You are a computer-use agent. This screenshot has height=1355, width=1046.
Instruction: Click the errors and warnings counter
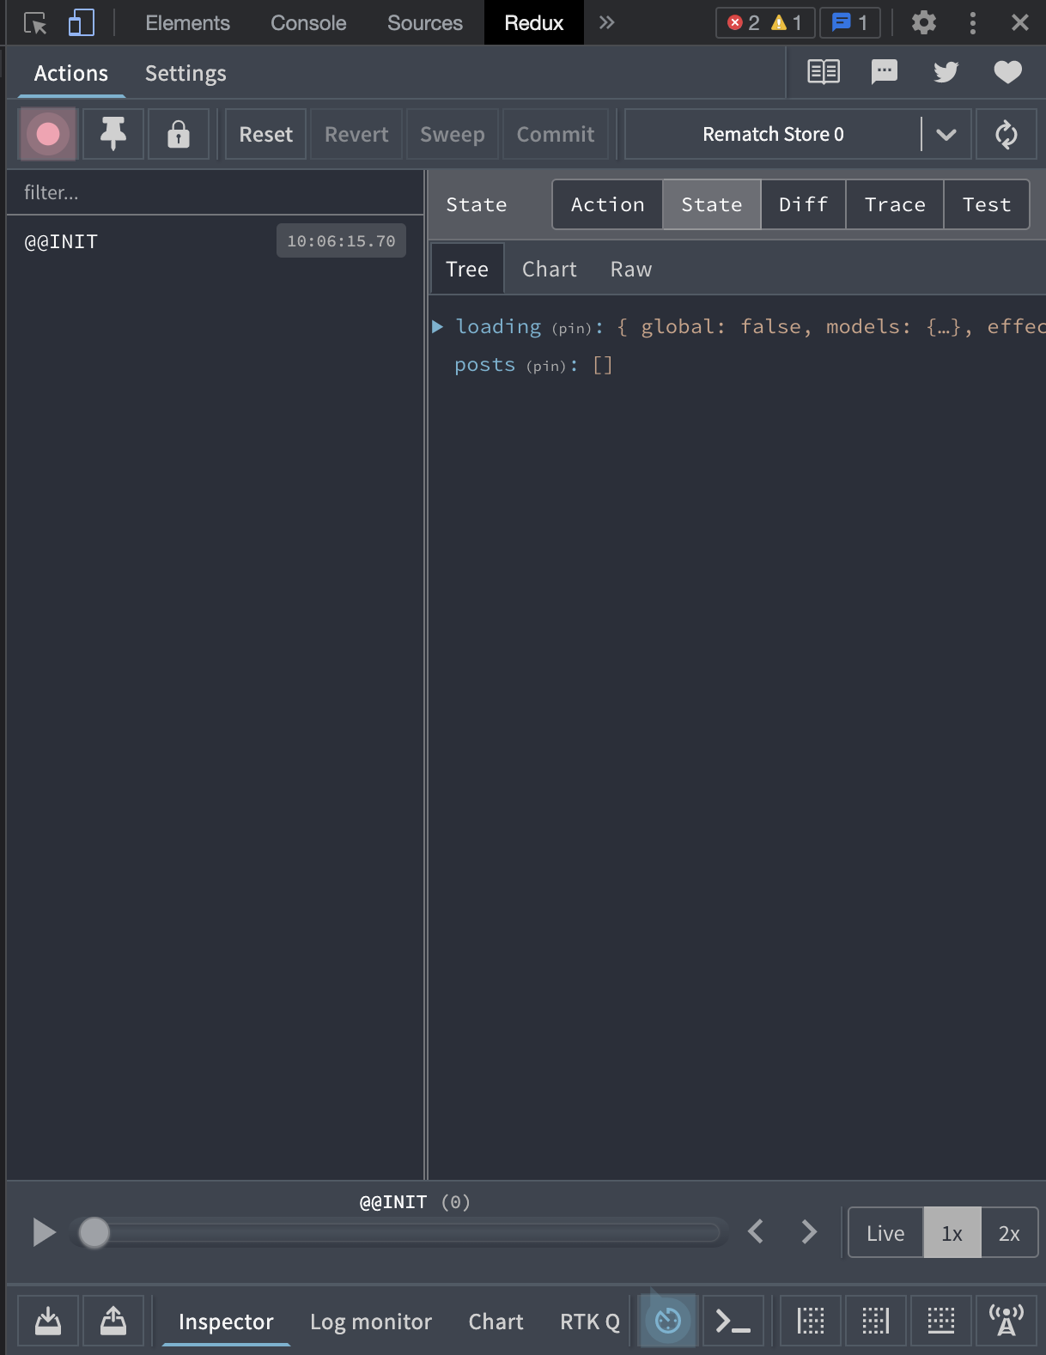764,23
